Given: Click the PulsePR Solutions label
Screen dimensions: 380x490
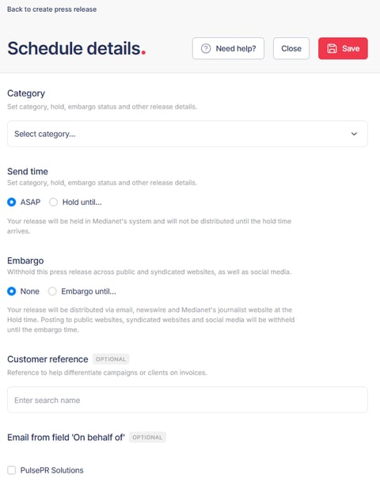Looking at the screenshot, I should (x=52, y=470).
